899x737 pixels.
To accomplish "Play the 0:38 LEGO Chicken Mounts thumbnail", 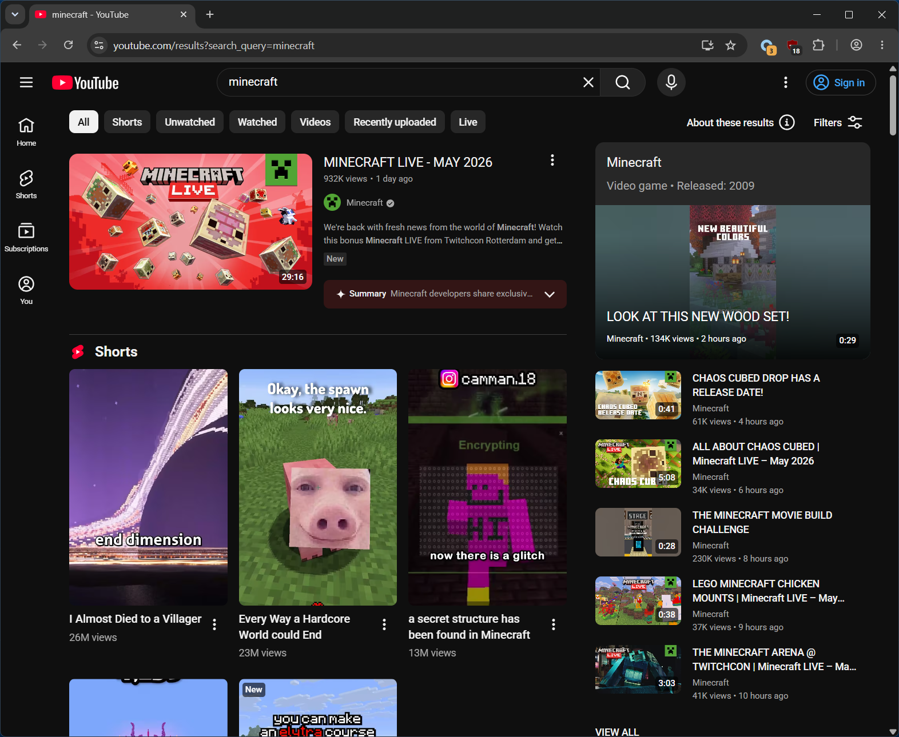I will [x=638, y=600].
